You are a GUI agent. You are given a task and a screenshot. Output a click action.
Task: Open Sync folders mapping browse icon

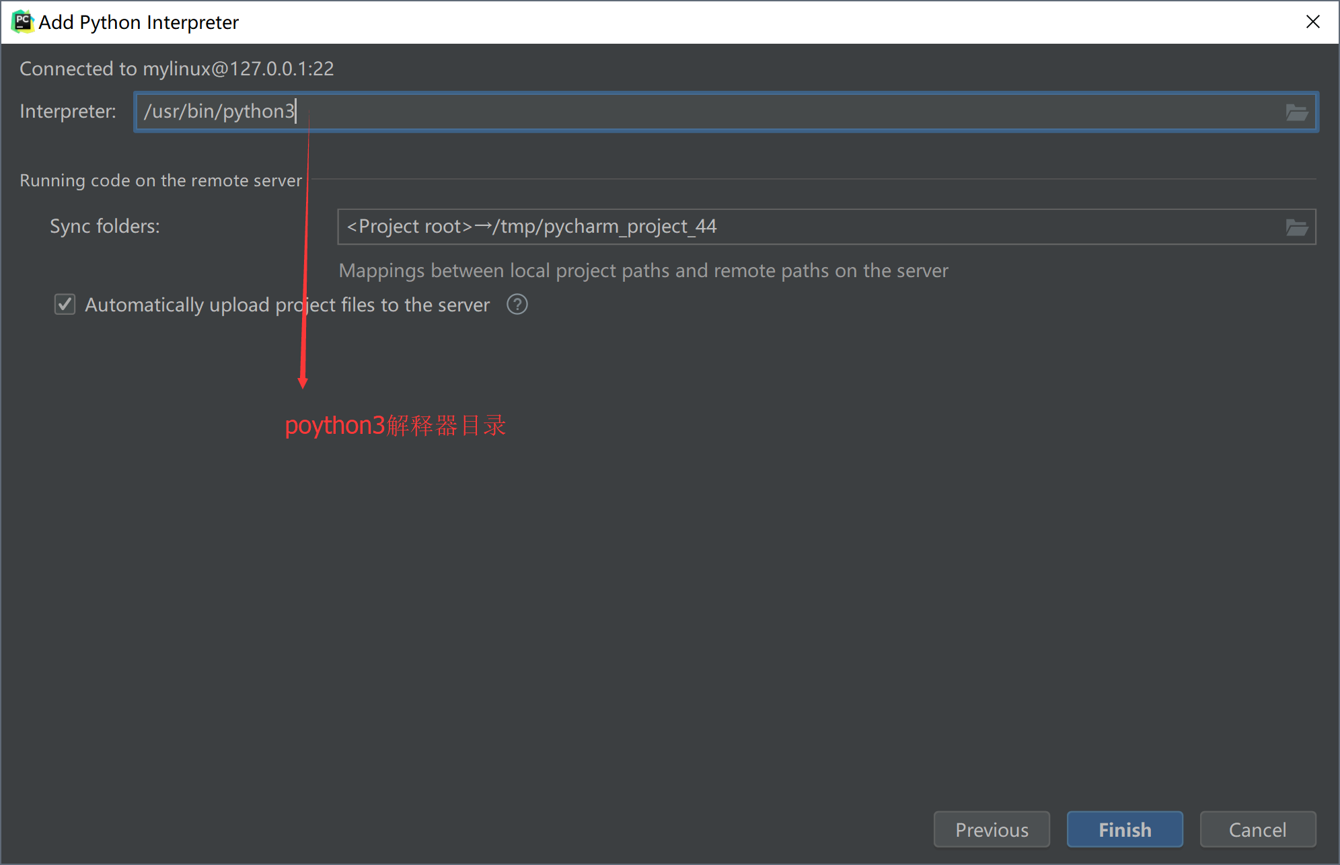coord(1296,227)
